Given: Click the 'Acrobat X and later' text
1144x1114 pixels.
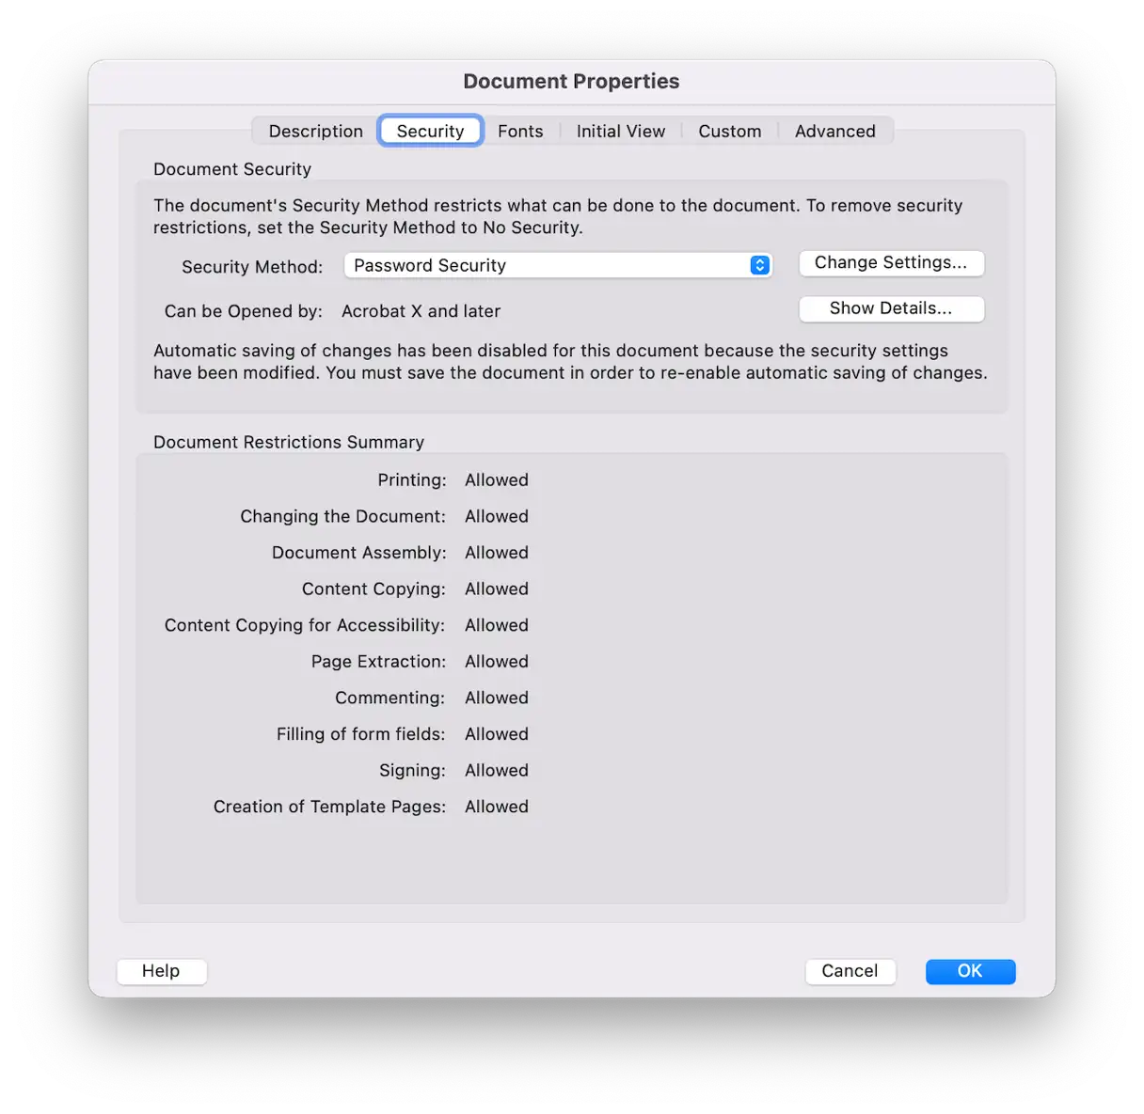Looking at the screenshot, I should [x=421, y=311].
